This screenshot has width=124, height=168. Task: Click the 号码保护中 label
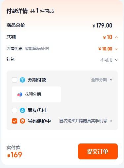point(39,121)
